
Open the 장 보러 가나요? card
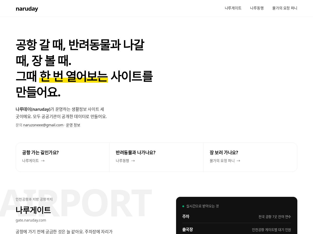point(250,157)
